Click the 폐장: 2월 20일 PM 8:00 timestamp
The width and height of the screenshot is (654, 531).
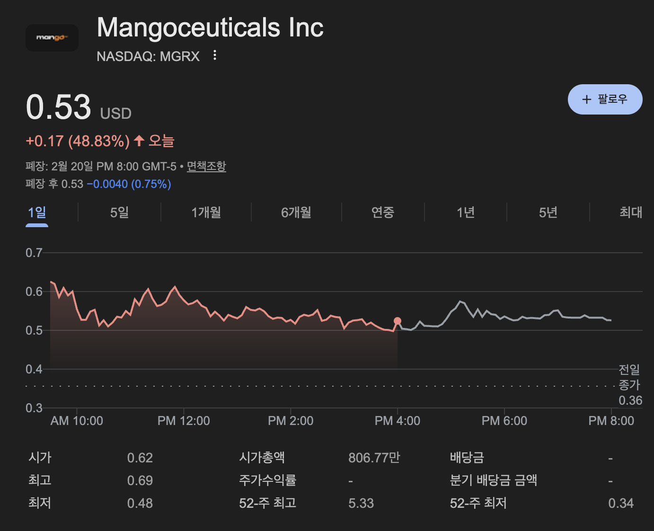point(101,167)
